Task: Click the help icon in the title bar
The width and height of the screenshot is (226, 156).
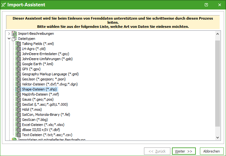Action: click(x=206, y=5)
